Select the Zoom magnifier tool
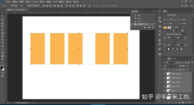This screenshot has height=105, width=194. [2, 59]
